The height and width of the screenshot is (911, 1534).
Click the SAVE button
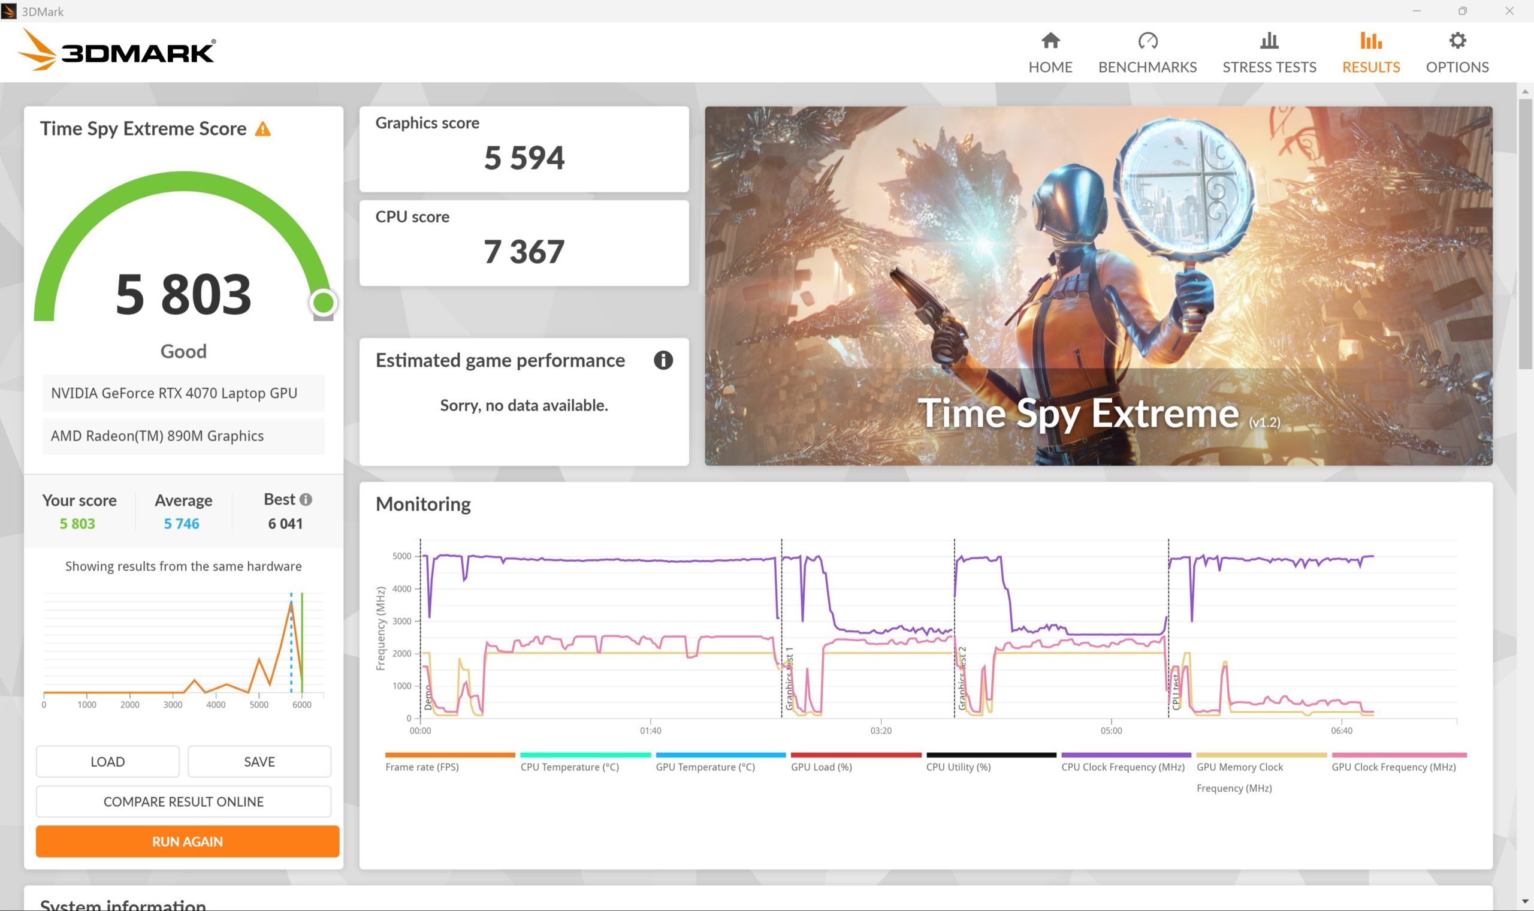(259, 761)
